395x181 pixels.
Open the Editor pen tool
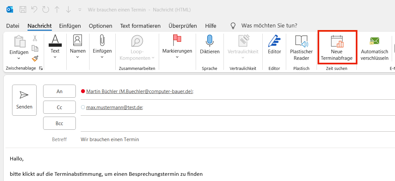(274, 41)
